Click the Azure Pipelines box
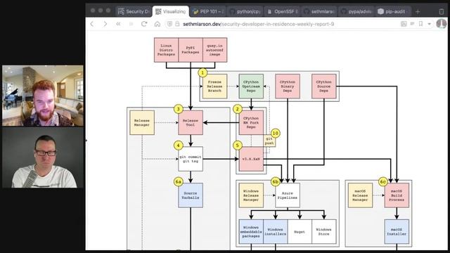 (x=288, y=195)
